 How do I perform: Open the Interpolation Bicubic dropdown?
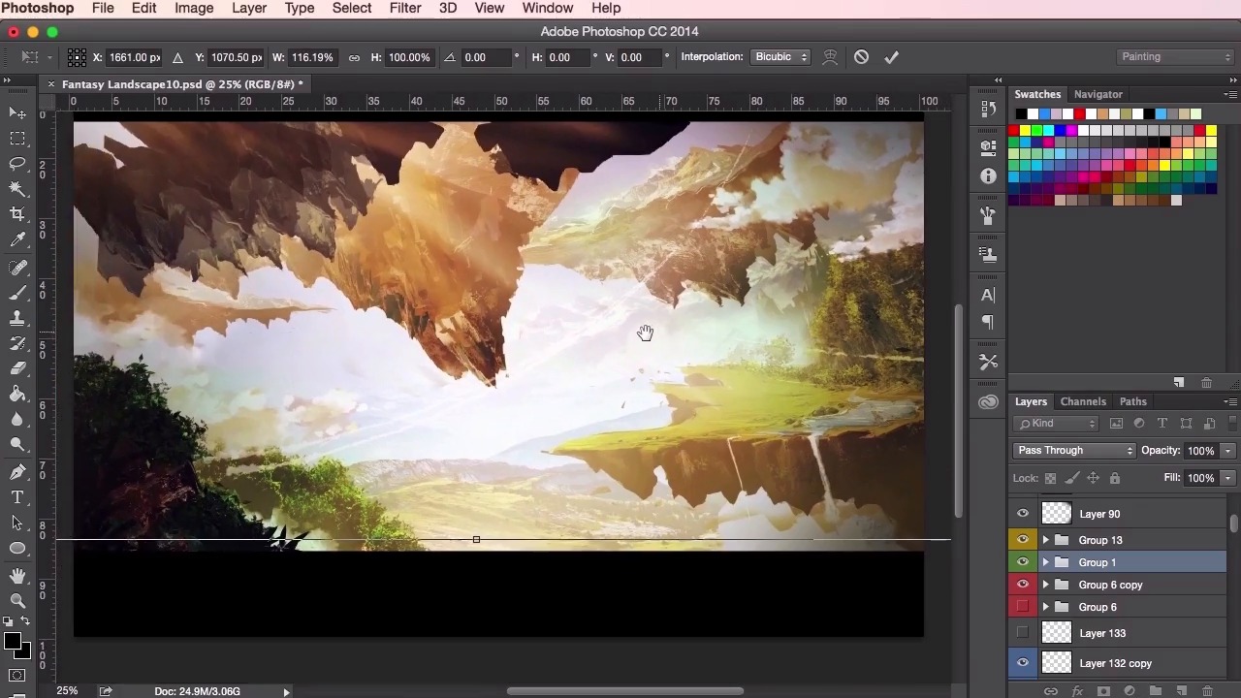coord(780,57)
